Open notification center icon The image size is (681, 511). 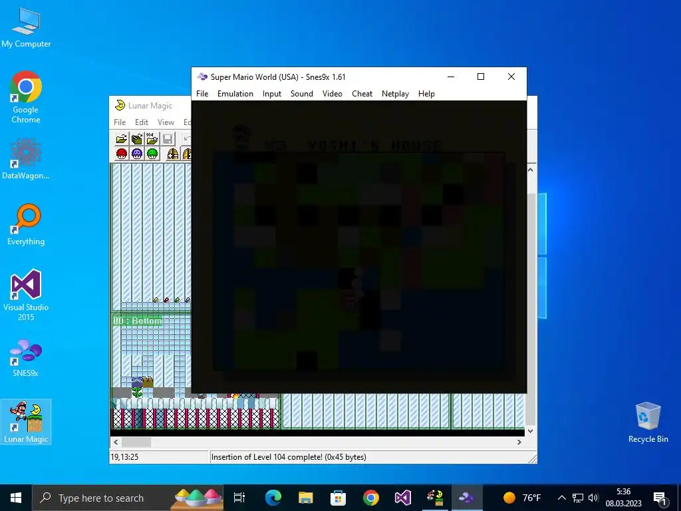tap(660, 498)
